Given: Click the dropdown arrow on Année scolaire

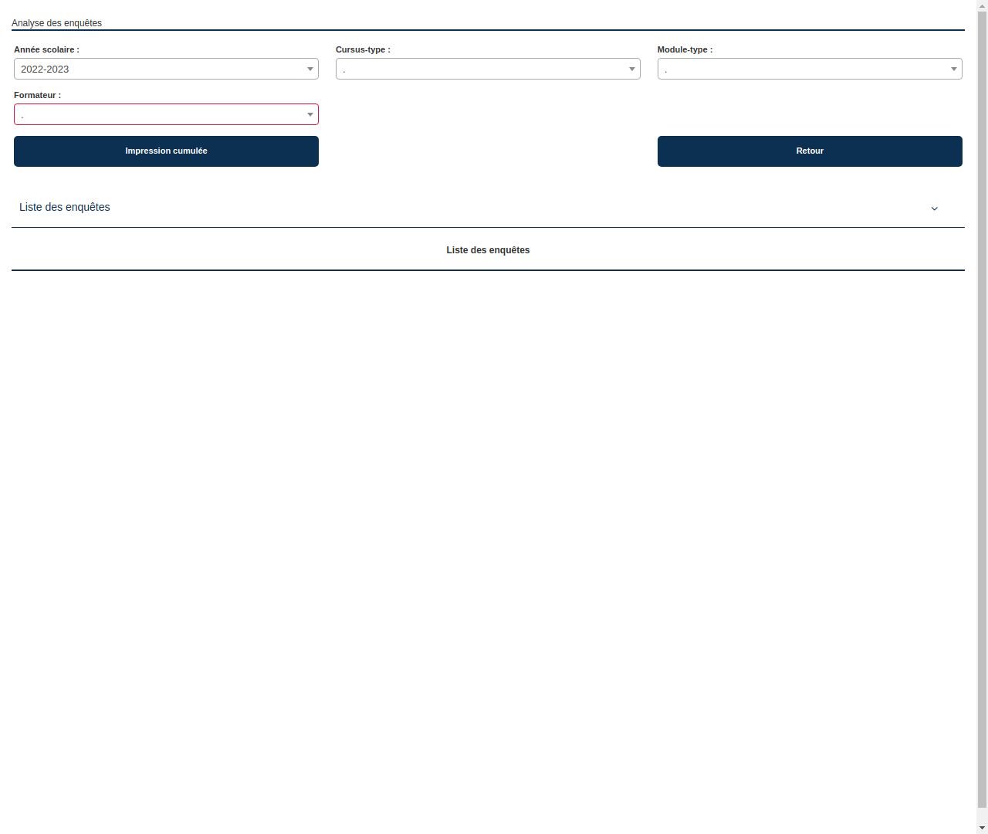Looking at the screenshot, I should click(x=310, y=69).
